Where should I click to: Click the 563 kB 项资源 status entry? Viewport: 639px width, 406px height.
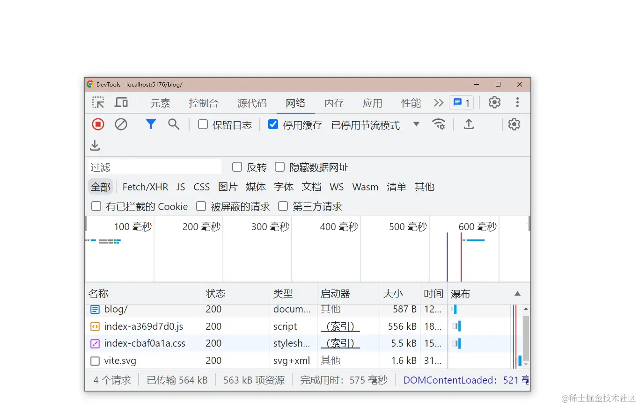coord(254,380)
